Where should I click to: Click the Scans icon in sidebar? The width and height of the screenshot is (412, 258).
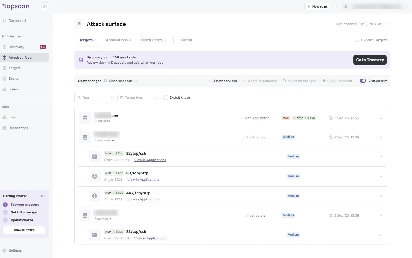pyautogui.click(x=4, y=79)
